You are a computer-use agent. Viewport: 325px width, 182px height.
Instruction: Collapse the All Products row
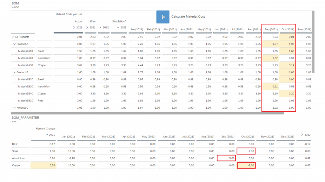pyautogui.click(x=13, y=37)
